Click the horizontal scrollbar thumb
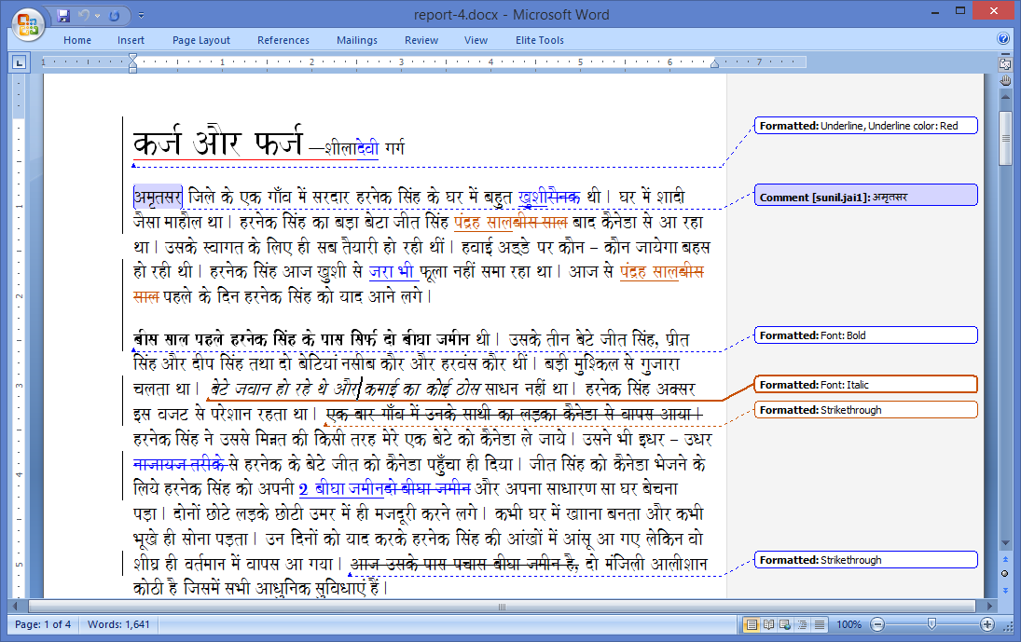 point(502,607)
